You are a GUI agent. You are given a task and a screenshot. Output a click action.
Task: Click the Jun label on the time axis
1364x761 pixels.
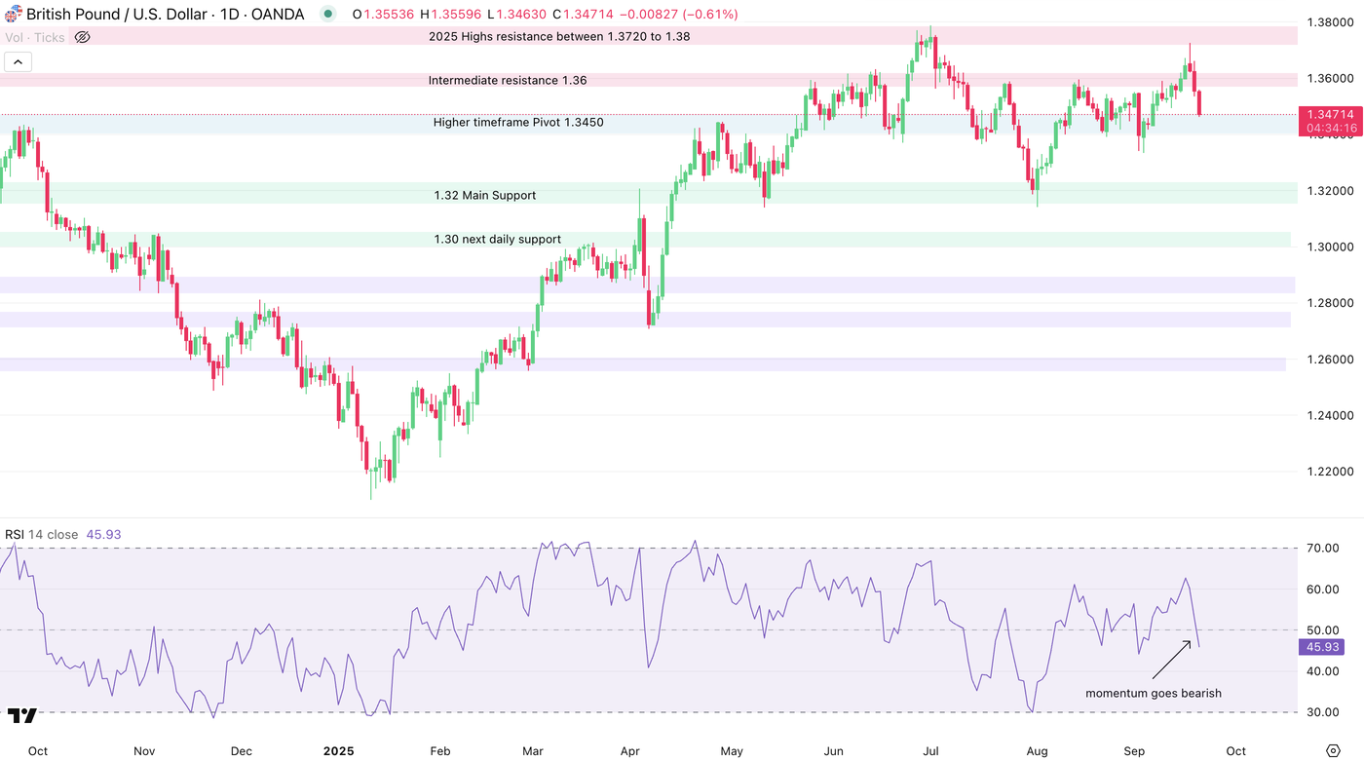click(833, 751)
